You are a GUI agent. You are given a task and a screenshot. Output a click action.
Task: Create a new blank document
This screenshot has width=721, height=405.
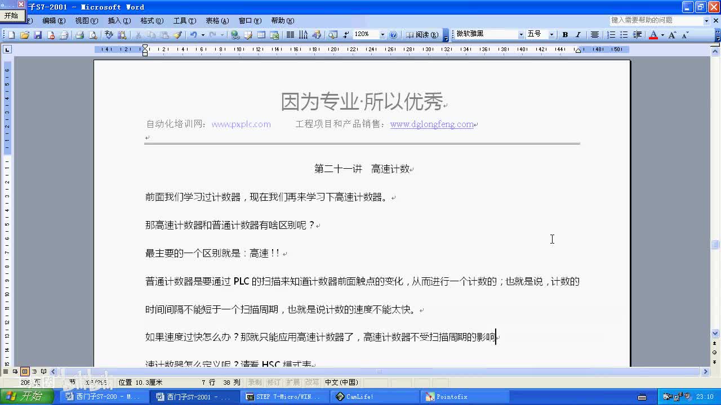coord(11,35)
